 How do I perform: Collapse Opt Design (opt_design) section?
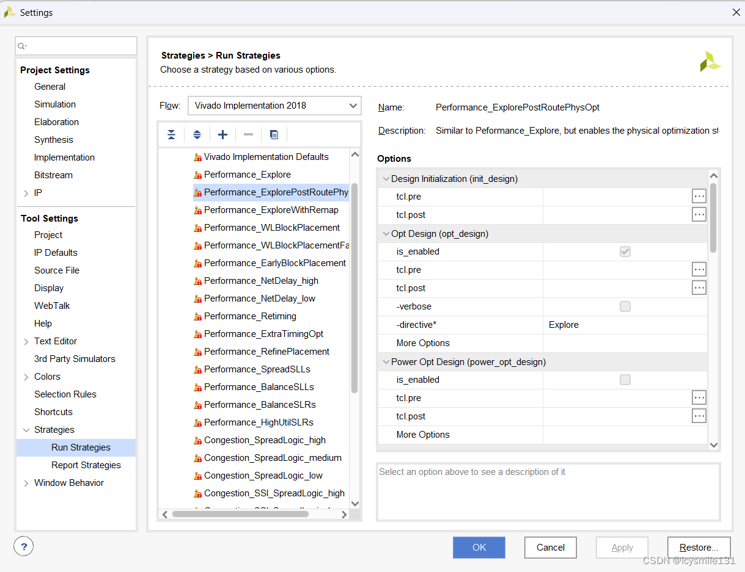[x=386, y=234]
